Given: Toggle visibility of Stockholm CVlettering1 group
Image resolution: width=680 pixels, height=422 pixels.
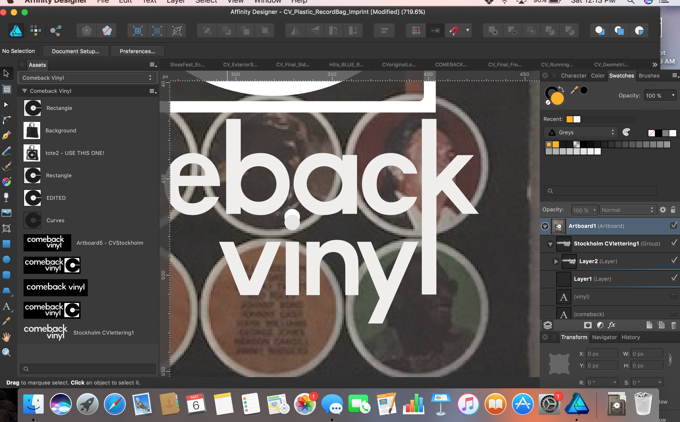Looking at the screenshot, I should click(674, 243).
